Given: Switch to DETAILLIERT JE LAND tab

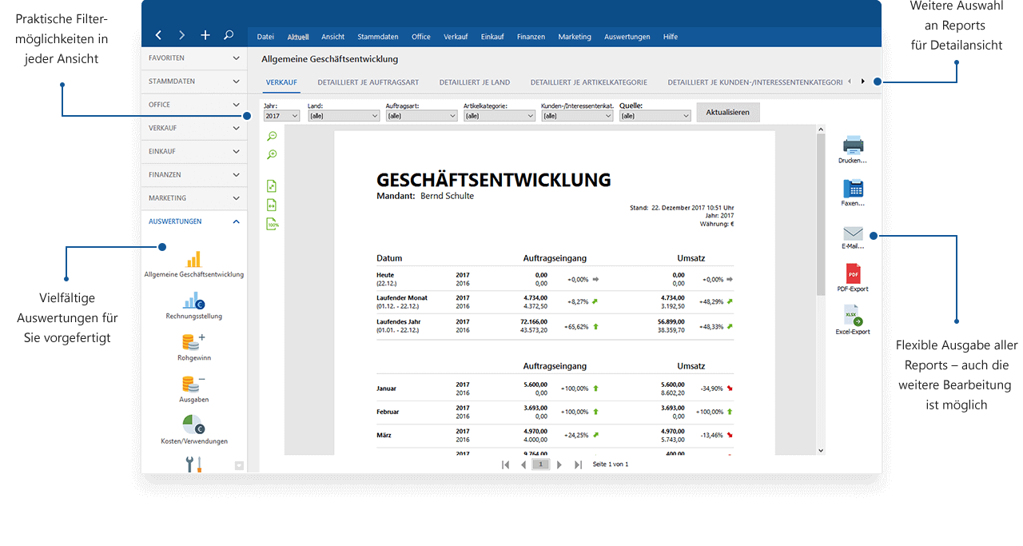Looking at the screenshot, I should click(x=474, y=82).
